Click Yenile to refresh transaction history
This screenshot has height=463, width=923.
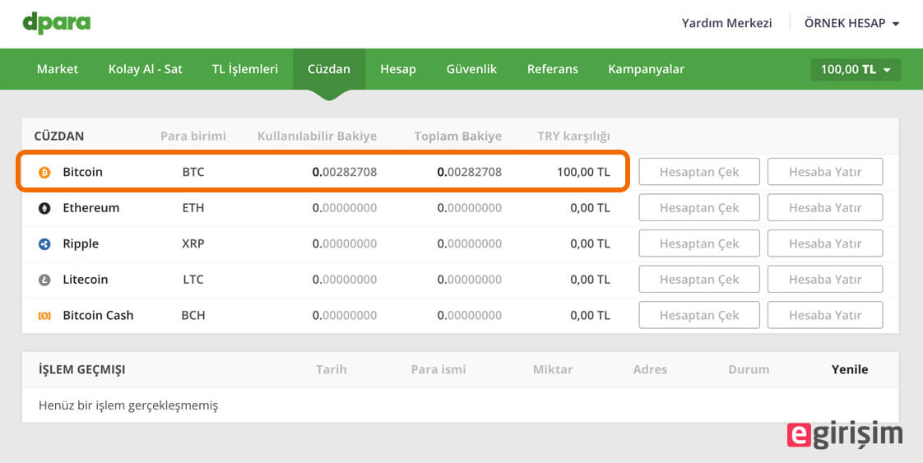pos(850,369)
